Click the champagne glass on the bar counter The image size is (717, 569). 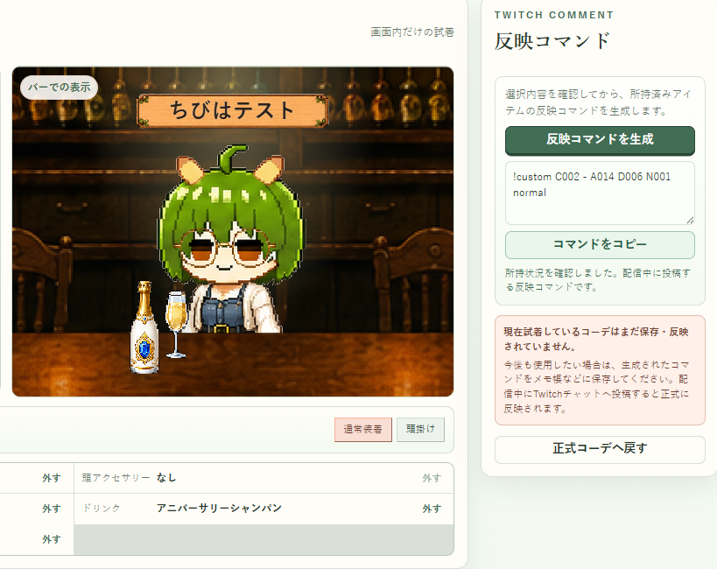176,325
